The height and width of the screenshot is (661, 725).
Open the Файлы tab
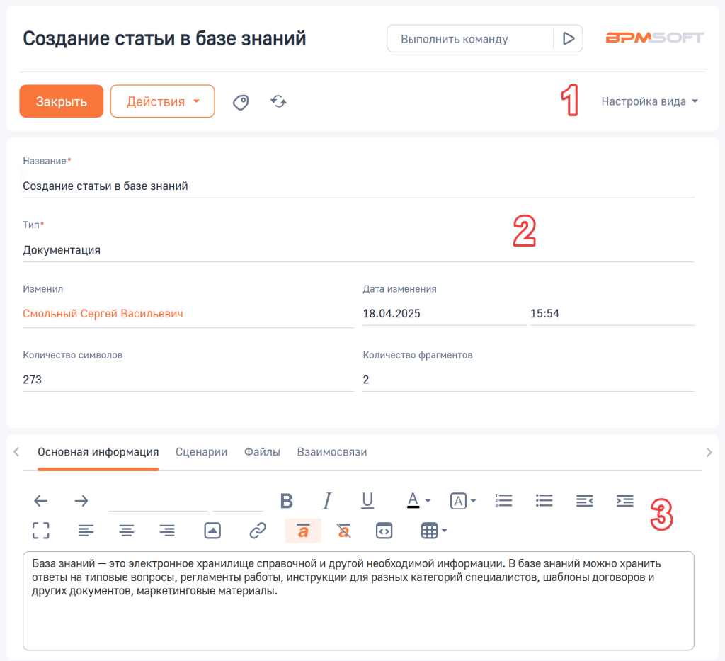(262, 452)
